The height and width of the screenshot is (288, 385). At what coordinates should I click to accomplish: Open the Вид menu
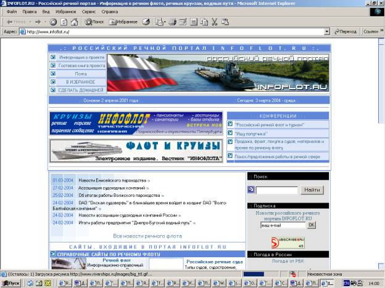tap(46, 12)
